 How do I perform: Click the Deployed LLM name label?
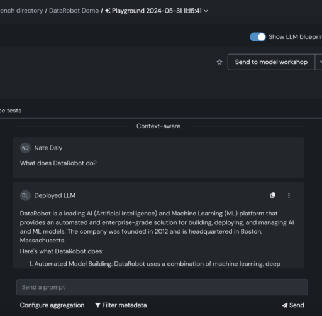point(55,195)
